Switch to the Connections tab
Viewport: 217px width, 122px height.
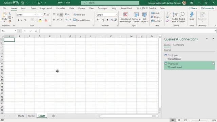click(x=178, y=45)
